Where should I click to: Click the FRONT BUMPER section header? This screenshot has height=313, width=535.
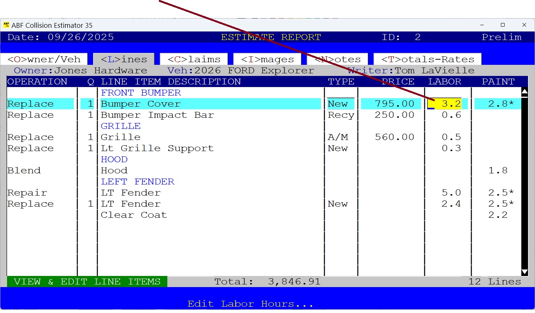pyautogui.click(x=141, y=93)
